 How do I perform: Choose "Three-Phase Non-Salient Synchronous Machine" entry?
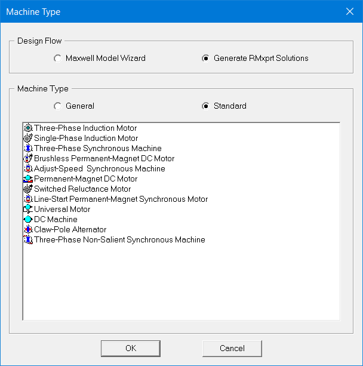click(119, 239)
